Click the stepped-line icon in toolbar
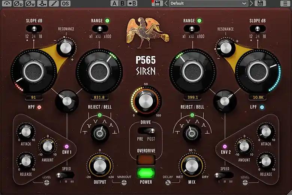This screenshot has width=292, height=195. pos(54,3)
